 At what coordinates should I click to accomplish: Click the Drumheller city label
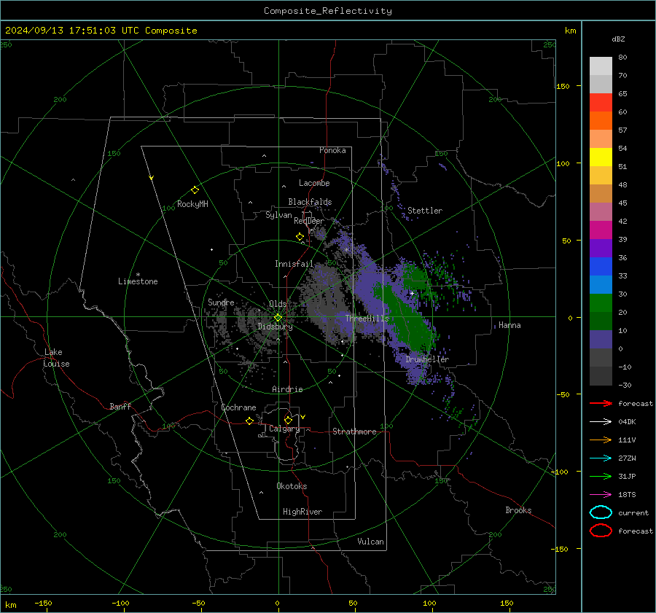click(x=427, y=359)
